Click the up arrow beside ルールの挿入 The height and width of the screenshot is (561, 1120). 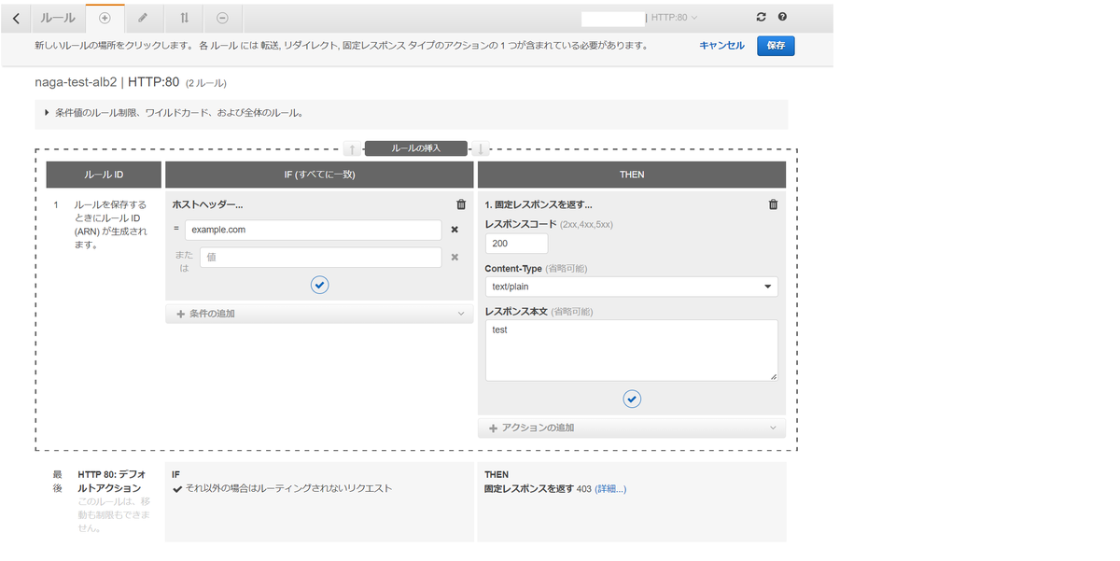click(352, 148)
